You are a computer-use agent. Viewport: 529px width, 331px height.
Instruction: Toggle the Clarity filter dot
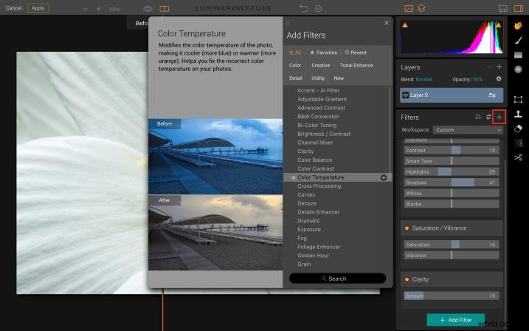click(x=407, y=280)
